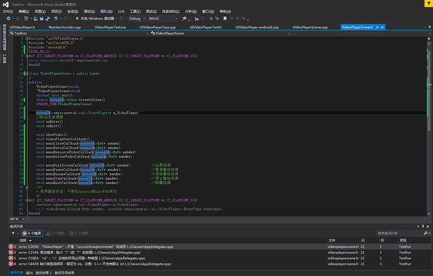Toggle the 4 errors filter button
The width and height of the screenshot is (433, 276).
pos(31,232)
